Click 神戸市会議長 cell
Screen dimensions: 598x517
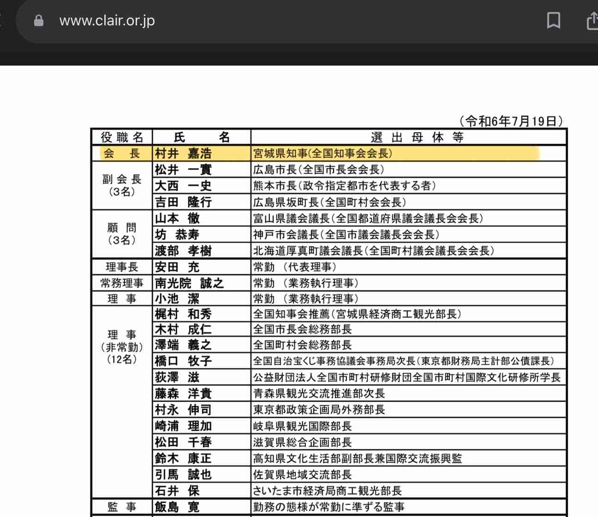[x=409, y=234]
